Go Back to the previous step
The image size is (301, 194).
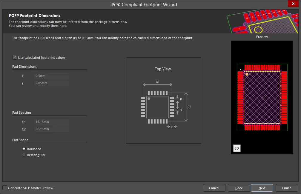point(239,188)
